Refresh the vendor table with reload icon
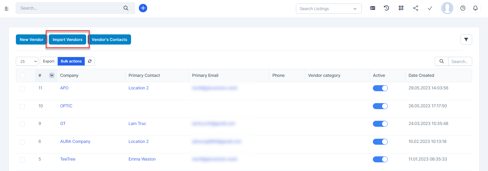This screenshot has height=171, width=488. pyautogui.click(x=90, y=61)
